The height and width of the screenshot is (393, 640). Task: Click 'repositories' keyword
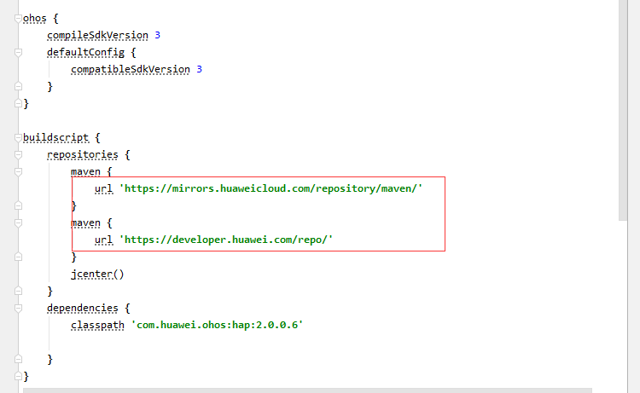83,155
